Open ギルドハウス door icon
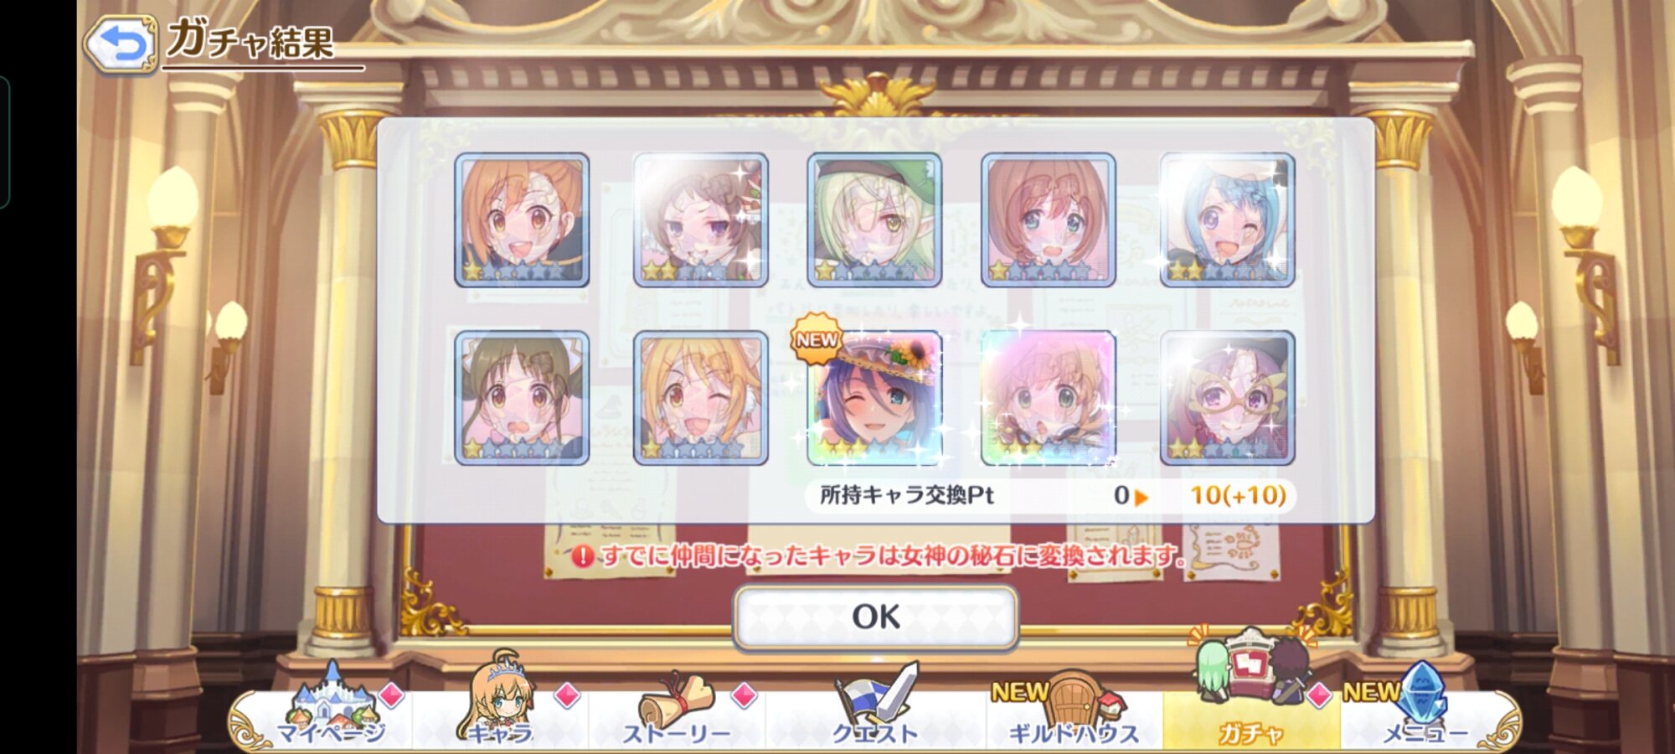 click(1074, 709)
